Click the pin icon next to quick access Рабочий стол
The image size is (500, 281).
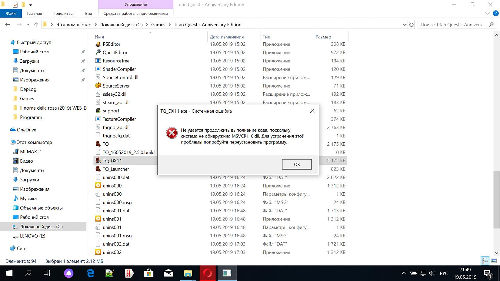point(83,52)
